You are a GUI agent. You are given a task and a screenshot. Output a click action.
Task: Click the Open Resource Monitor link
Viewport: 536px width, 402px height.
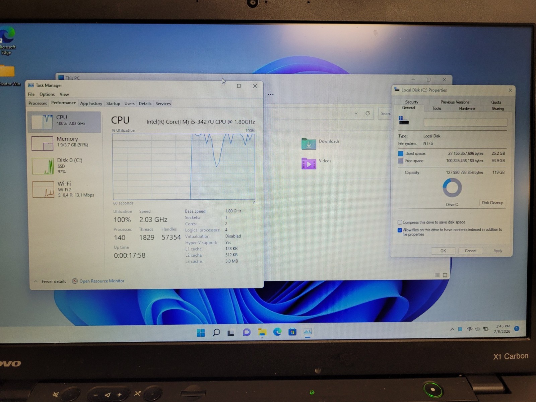pyautogui.click(x=102, y=281)
